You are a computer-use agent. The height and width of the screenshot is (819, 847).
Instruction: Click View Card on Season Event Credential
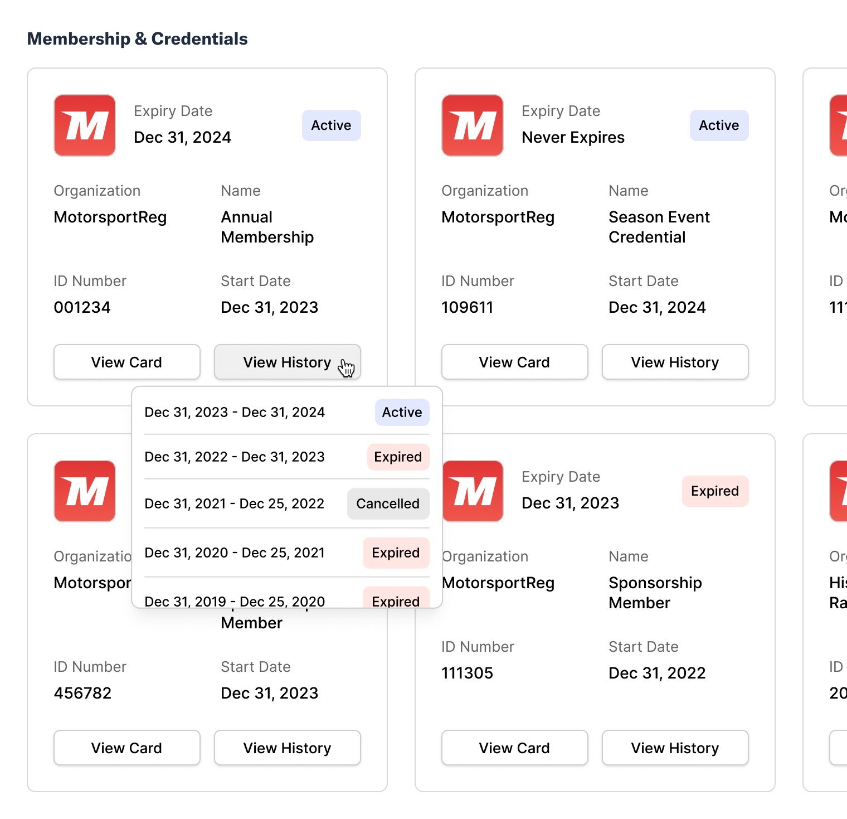pyautogui.click(x=514, y=362)
